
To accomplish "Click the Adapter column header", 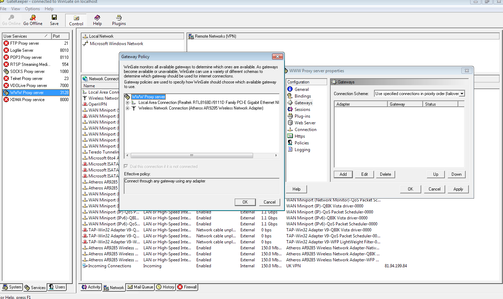I will [x=361, y=104].
